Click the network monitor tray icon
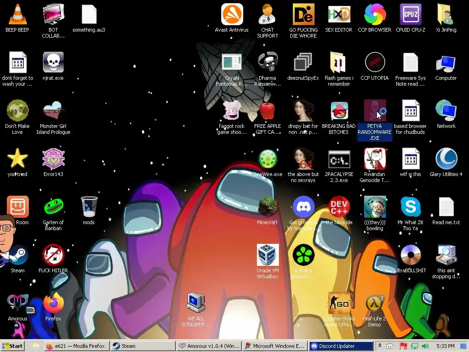The image size is (469, 352). pyautogui.click(x=414, y=346)
